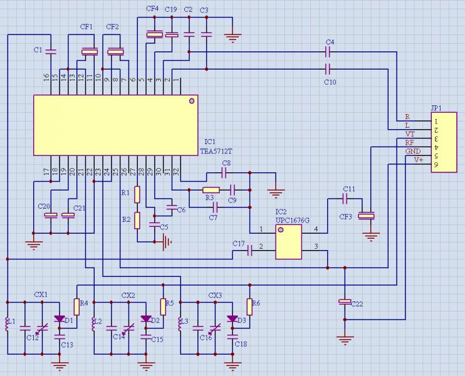Image resolution: width=465 pixels, height=376 pixels.
Task: Click resistor R3 symbol
Action: tap(211, 189)
